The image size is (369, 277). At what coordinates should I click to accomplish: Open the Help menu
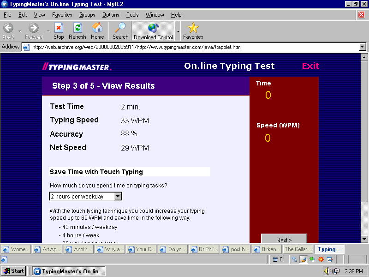point(176,15)
